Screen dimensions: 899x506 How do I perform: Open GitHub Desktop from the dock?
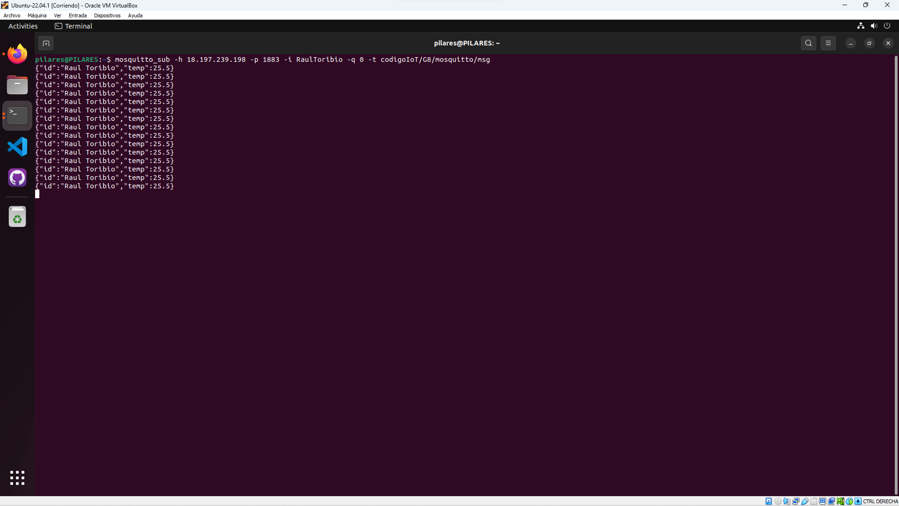pyautogui.click(x=17, y=178)
